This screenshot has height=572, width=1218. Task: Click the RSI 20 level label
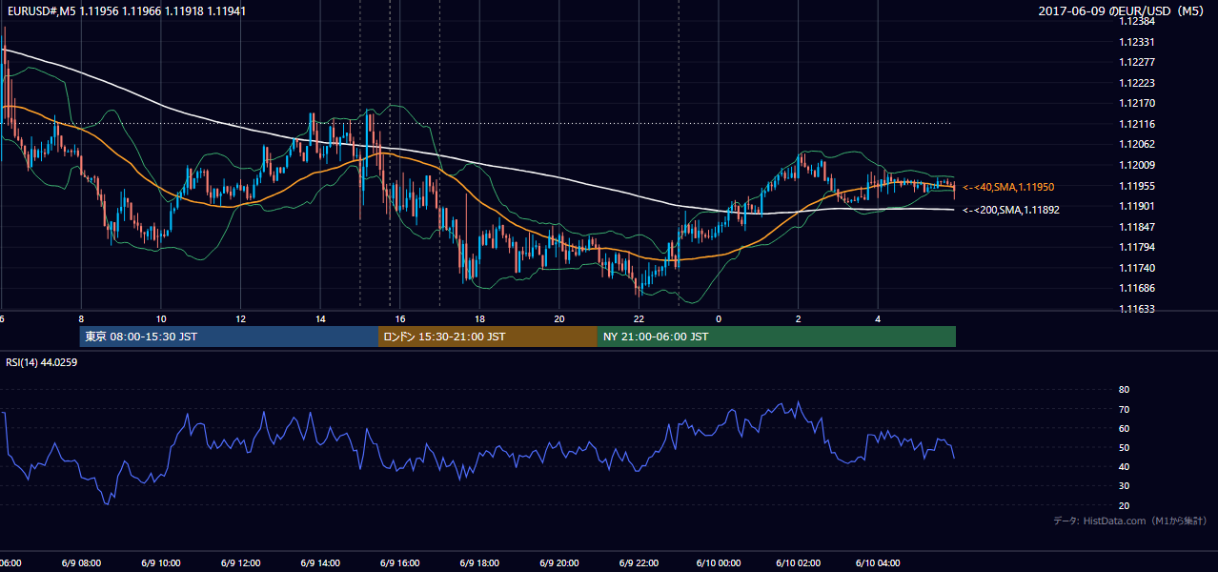[1124, 505]
